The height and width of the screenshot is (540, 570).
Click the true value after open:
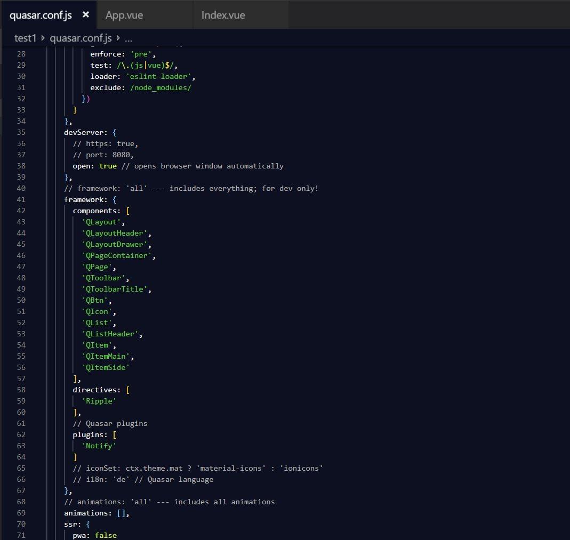[x=108, y=166]
